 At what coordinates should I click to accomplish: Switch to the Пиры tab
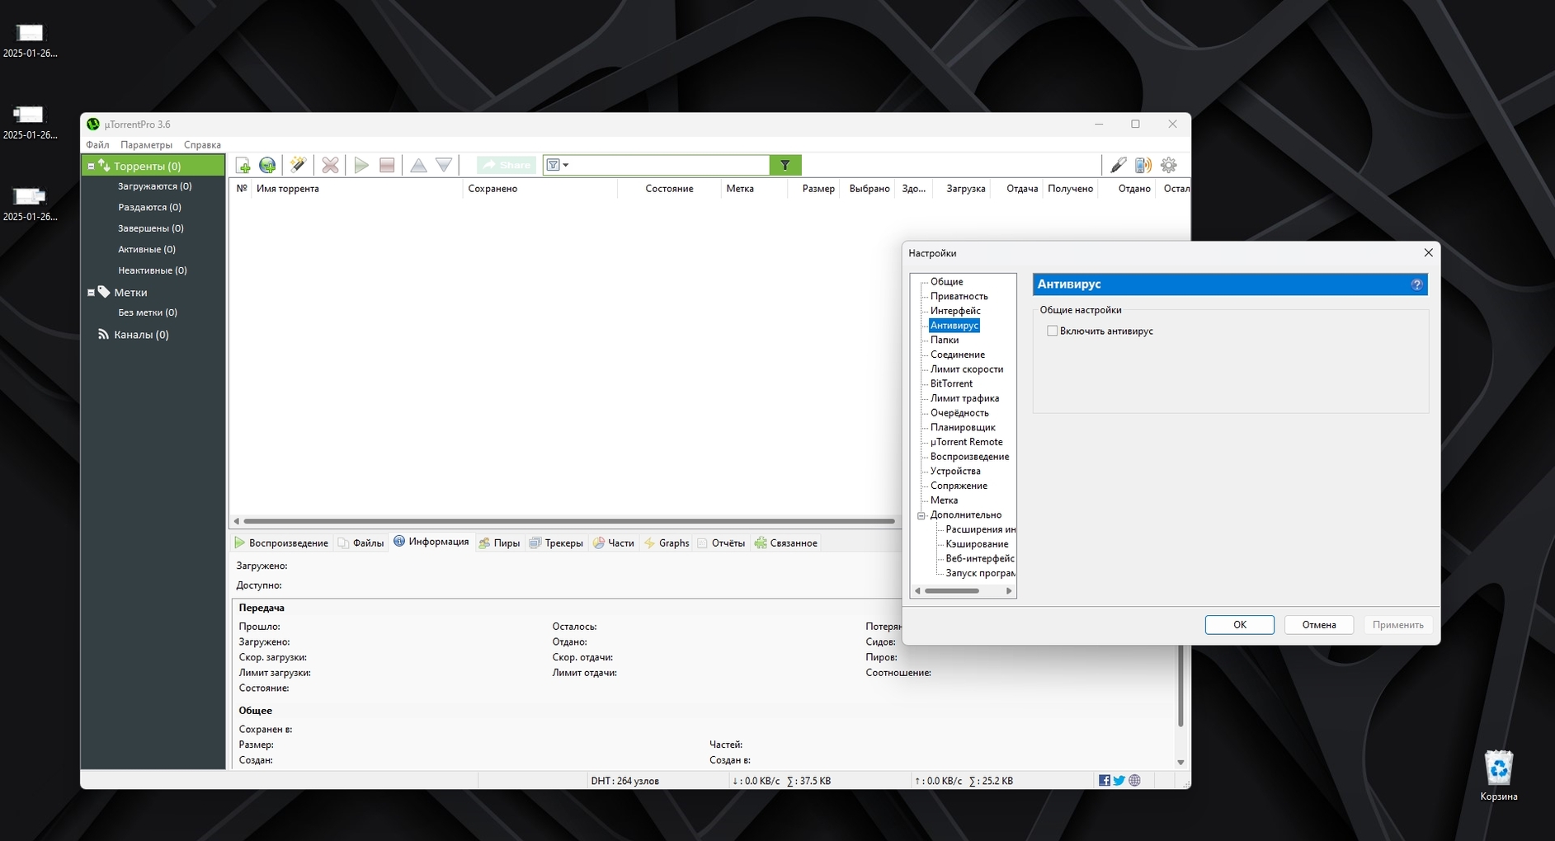click(499, 543)
